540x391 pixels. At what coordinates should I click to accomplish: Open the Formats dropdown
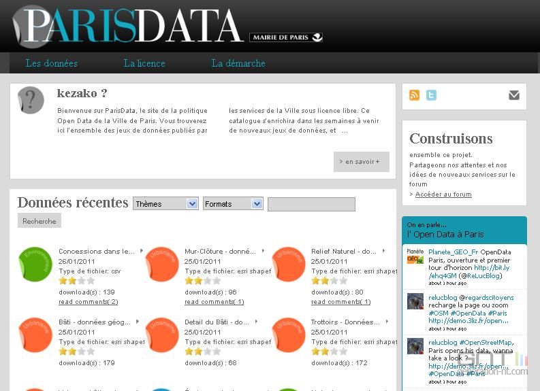pos(233,203)
